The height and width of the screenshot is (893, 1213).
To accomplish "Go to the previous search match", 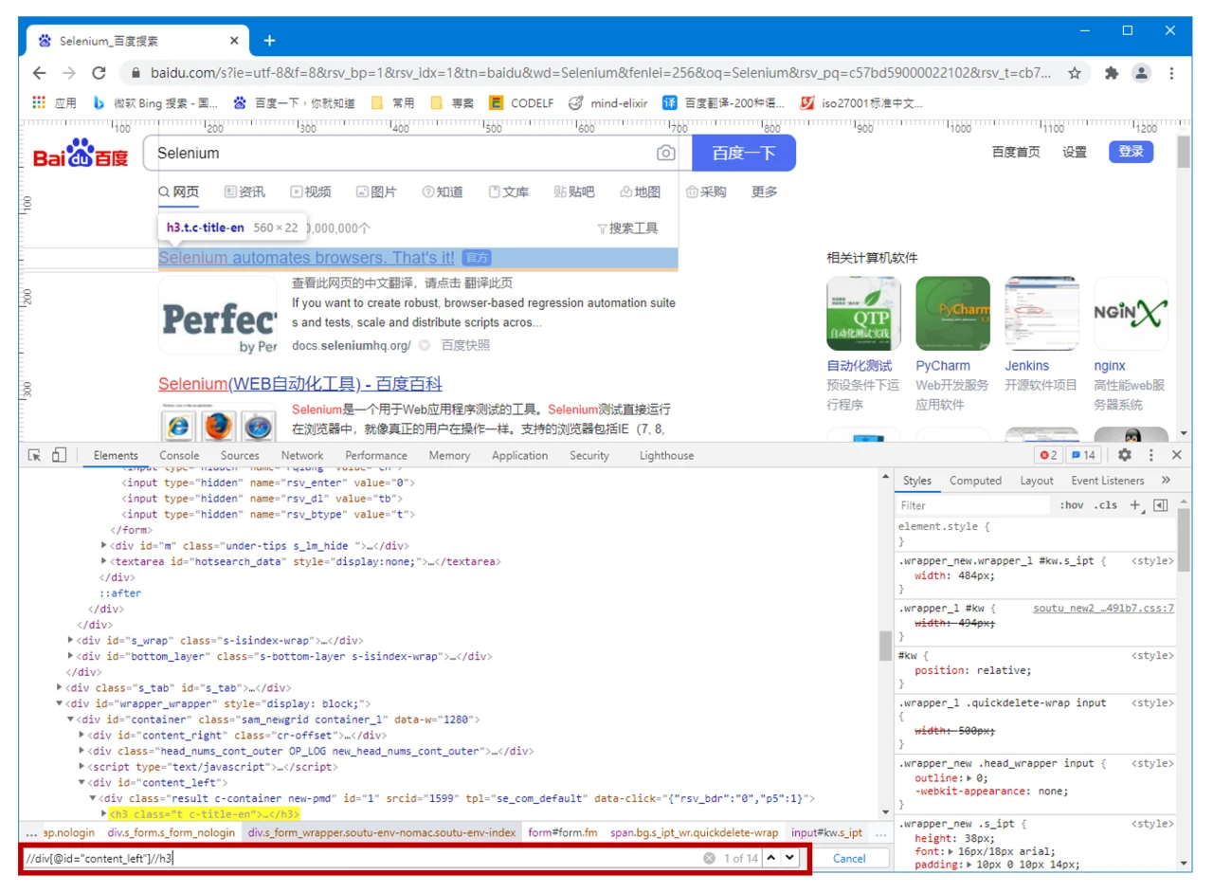I will [x=770, y=858].
